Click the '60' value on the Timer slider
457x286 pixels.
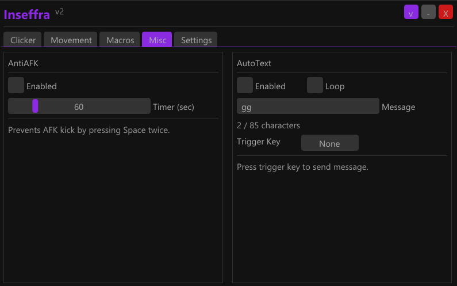pyautogui.click(x=79, y=106)
